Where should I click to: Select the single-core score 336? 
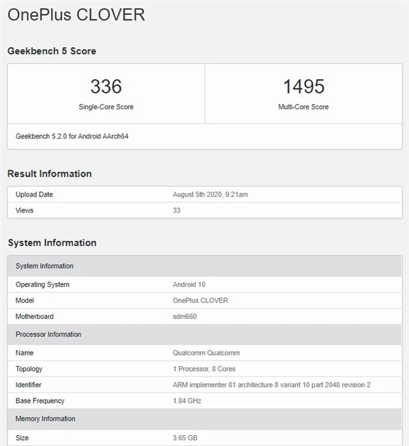click(x=106, y=86)
